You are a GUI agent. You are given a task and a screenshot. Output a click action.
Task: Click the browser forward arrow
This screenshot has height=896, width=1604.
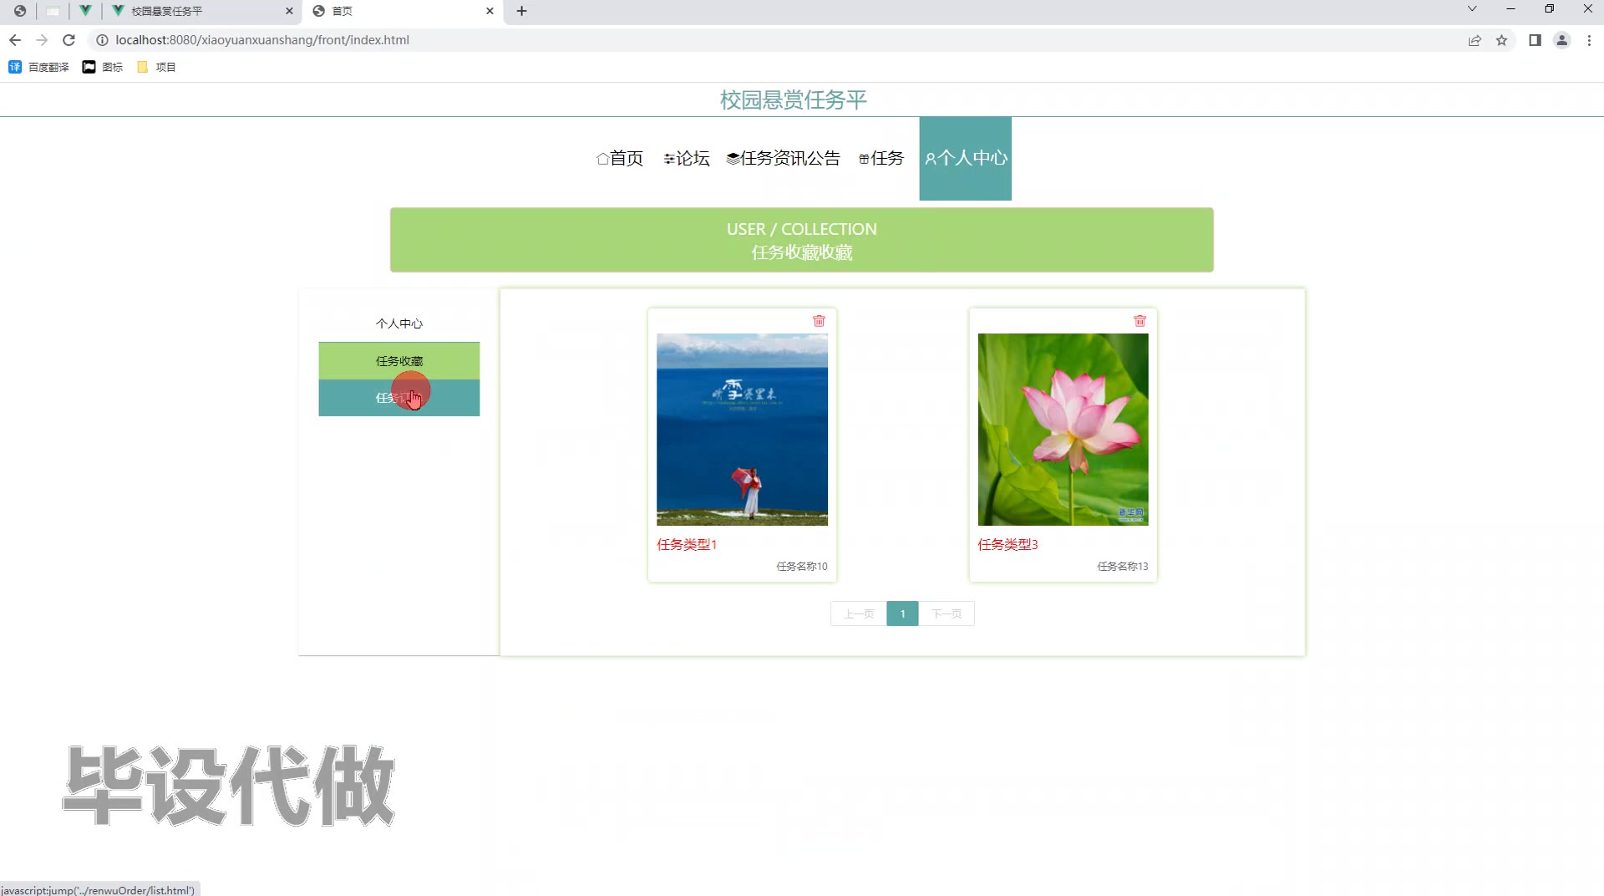42,40
